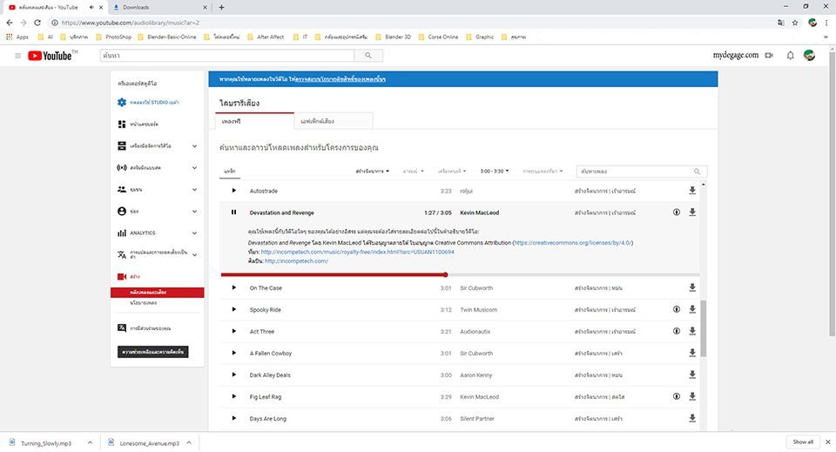Expand the community sidebar section
The width and height of the screenshot is (836, 452).
[x=194, y=190]
